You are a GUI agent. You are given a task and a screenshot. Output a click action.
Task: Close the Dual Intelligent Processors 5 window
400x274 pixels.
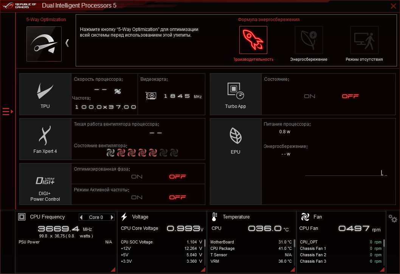pyautogui.click(x=393, y=6)
